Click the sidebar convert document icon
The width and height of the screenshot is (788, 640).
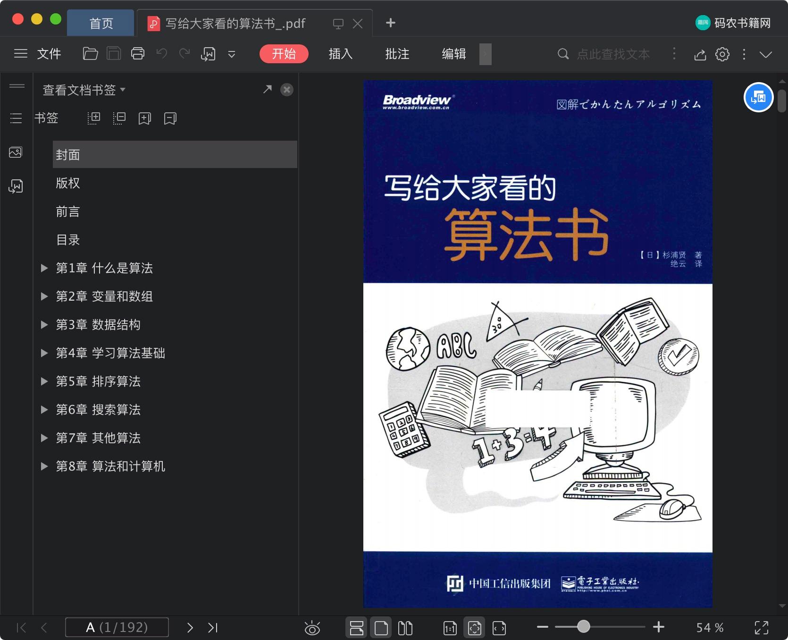click(x=16, y=186)
